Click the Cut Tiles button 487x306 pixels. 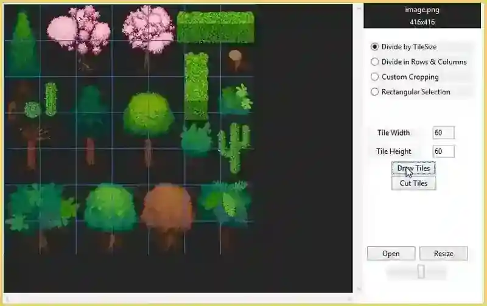pos(413,183)
